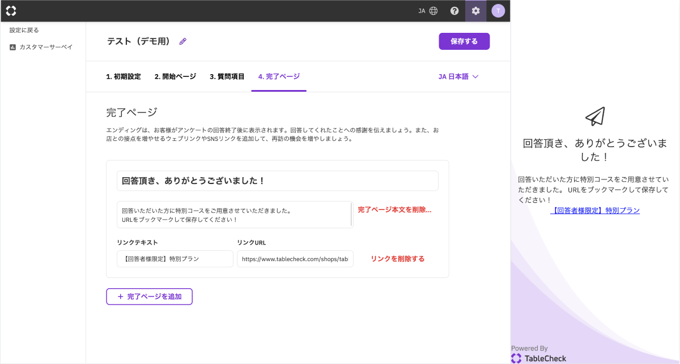This screenshot has width=680, height=364.
Task: Click the pencil icon to edit survey name
Action: pyautogui.click(x=182, y=41)
